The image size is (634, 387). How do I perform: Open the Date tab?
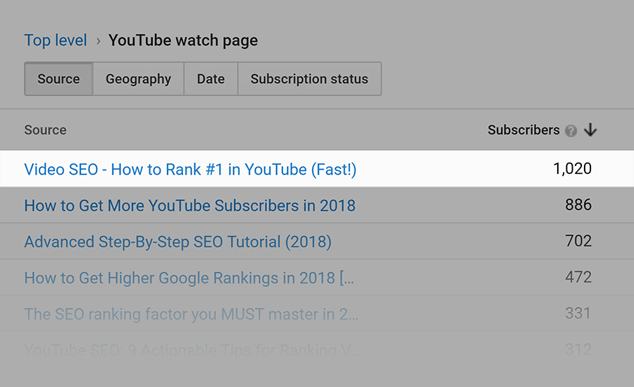coord(211,79)
